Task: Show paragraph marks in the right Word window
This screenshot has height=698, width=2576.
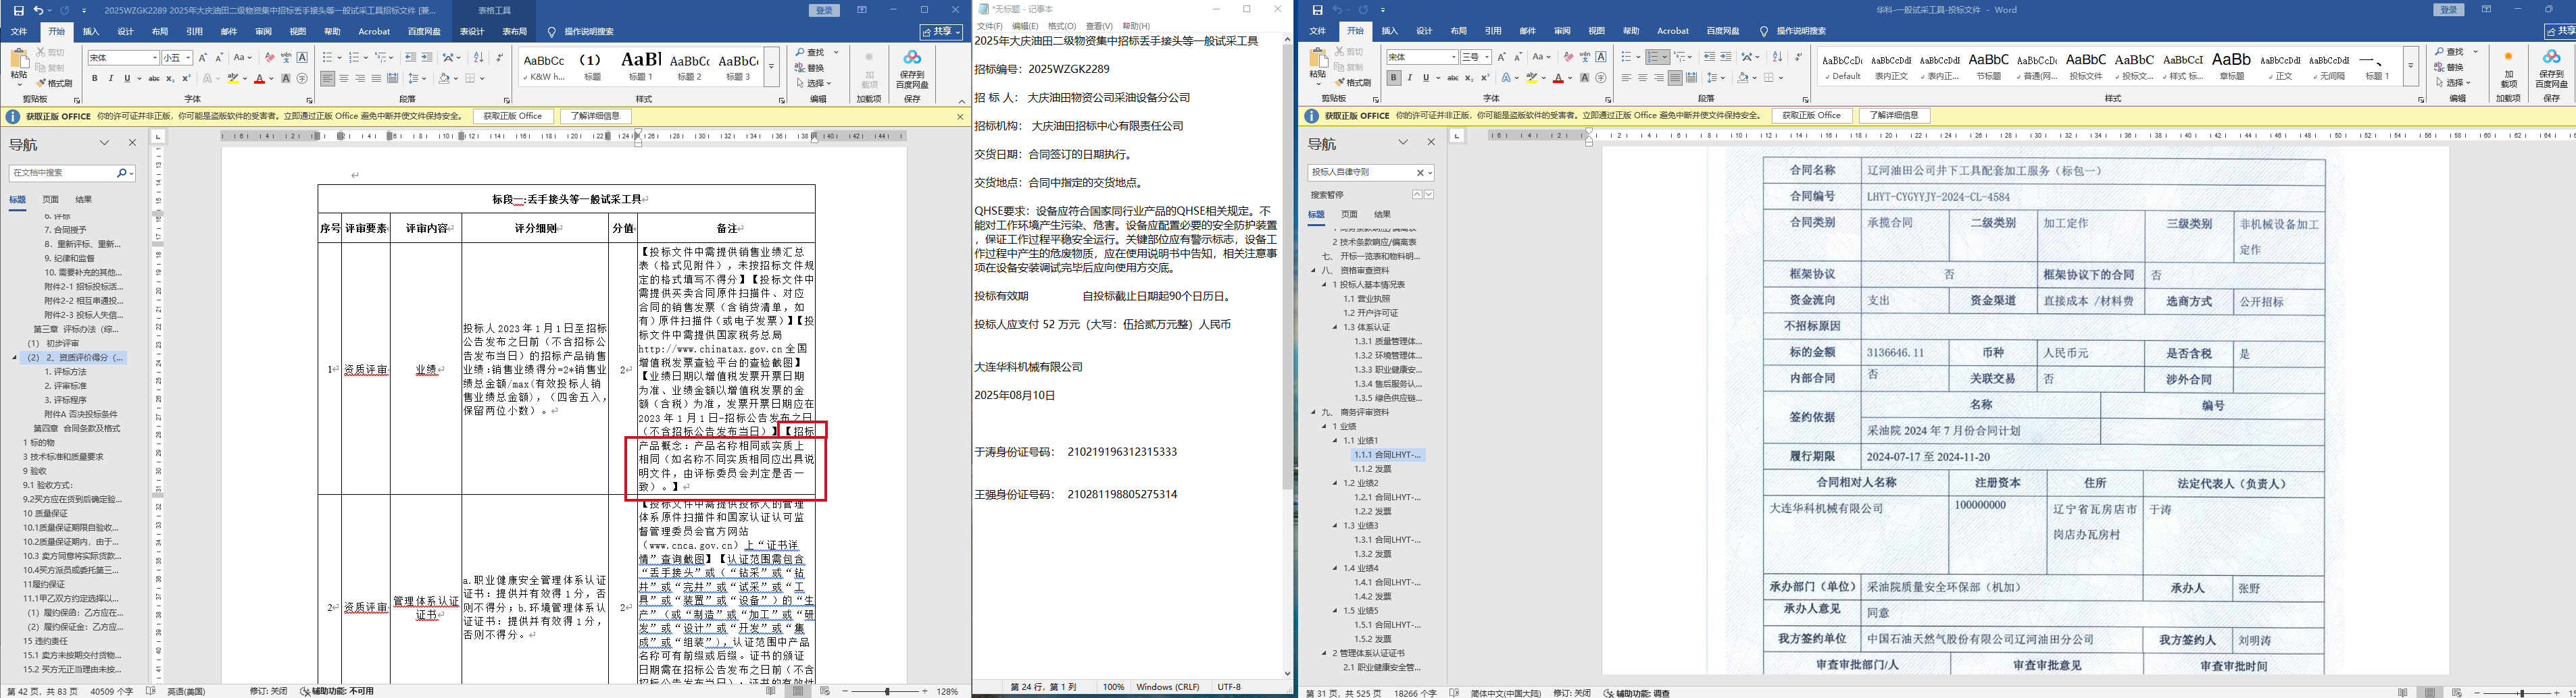Action: 1798,58
